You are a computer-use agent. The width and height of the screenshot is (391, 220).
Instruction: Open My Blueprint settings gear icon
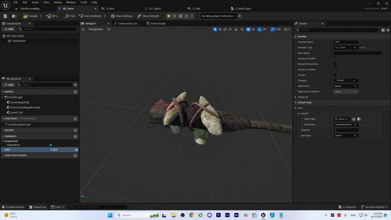point(75,85)
